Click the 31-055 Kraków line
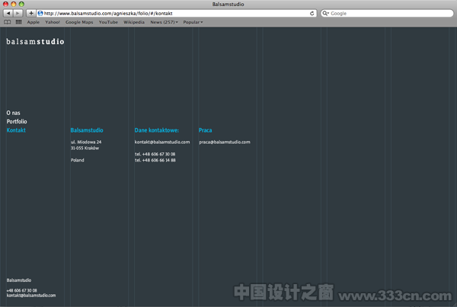The image size is (457, 307). coord(85,148)
